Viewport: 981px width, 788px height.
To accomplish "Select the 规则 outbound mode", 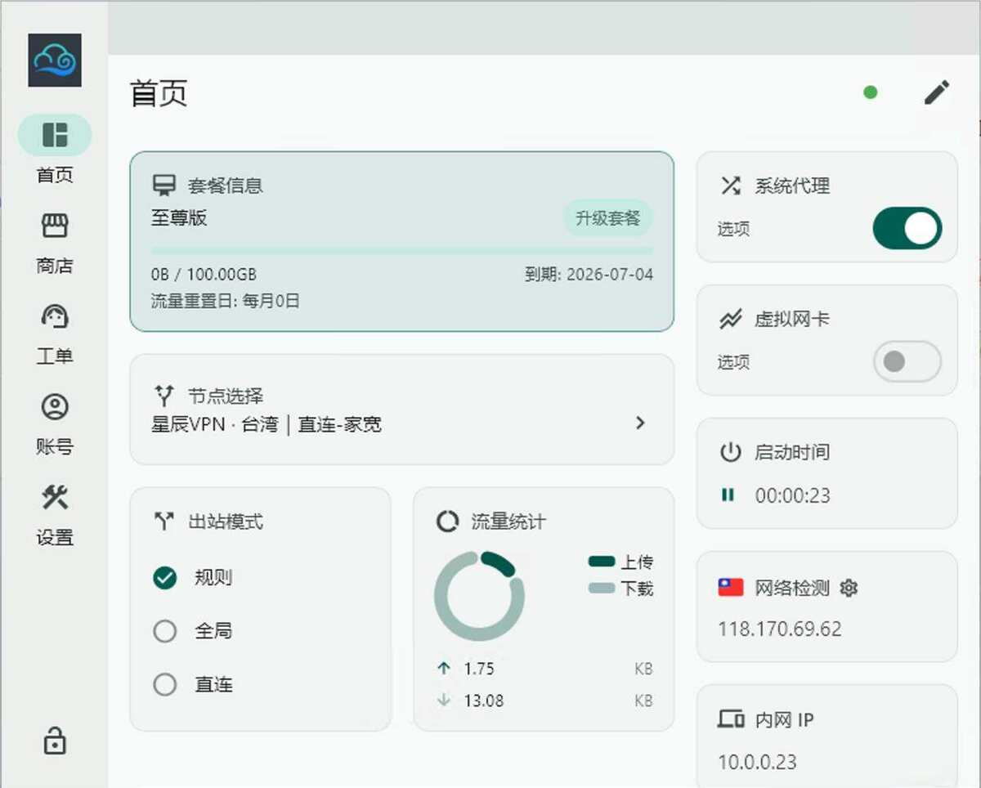I will [x=165, y=578].
